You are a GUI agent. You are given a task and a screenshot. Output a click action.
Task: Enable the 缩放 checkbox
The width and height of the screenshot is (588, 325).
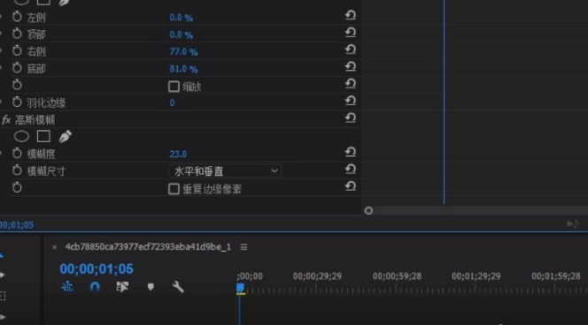(174, 87)
